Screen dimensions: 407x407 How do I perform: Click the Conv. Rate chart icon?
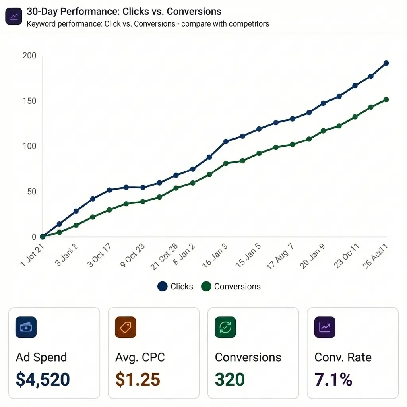click(325, 327)
